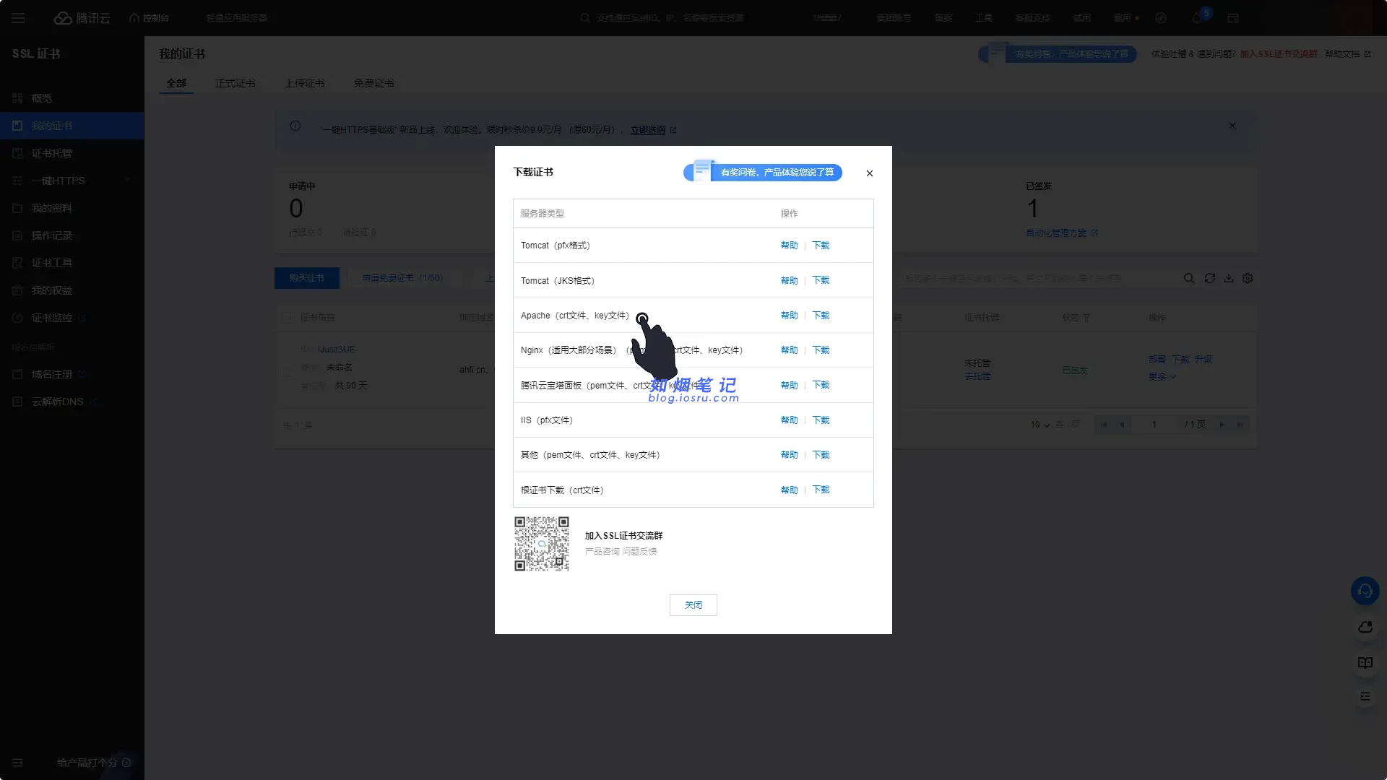The height and width of the screenshot is (780, 1387).
Task: Download the Nginx certificate package
Action: (x=821, y=350)
